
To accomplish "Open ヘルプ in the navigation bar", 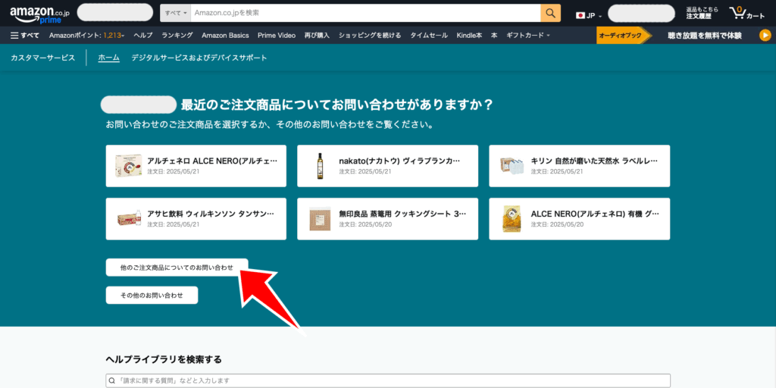I will 143,36.
